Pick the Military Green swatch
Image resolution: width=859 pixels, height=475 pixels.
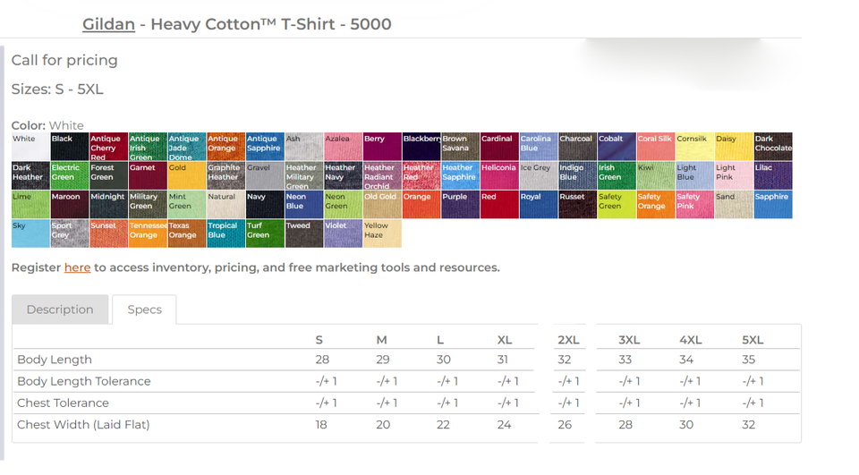[148, 204]
